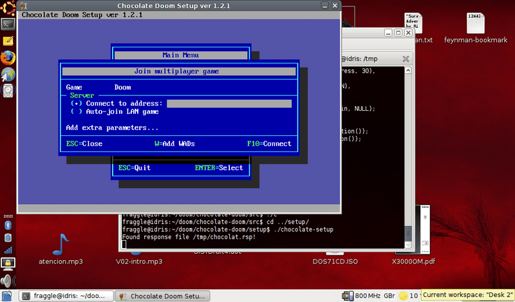515x302 pixels.
Task: Click the './chocolate-setup' terminal command line
Action: tap(228, 229)
